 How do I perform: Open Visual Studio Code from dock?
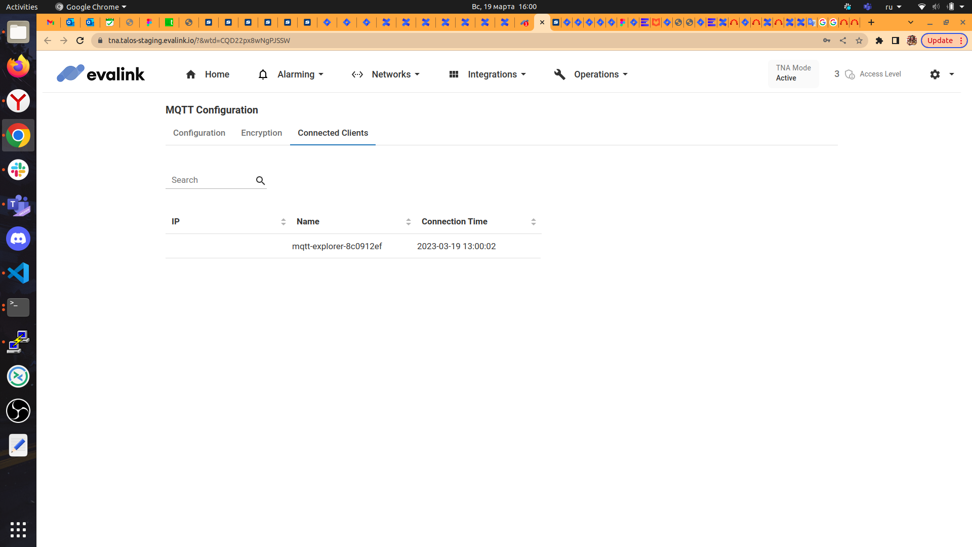(x=18, y=273)
